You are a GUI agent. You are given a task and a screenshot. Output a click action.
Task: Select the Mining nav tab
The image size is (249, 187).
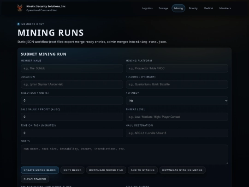[178, 8]
